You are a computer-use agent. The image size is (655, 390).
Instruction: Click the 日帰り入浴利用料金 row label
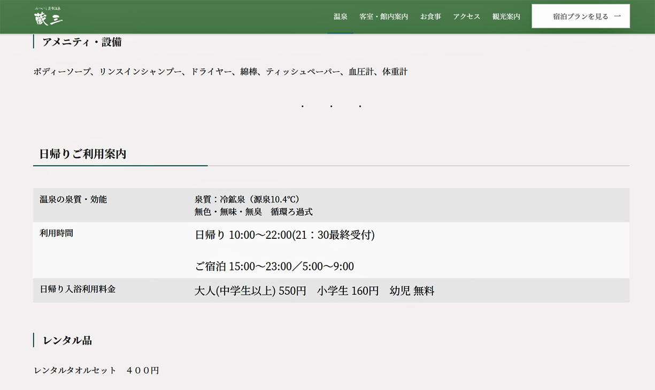[78, 289]
